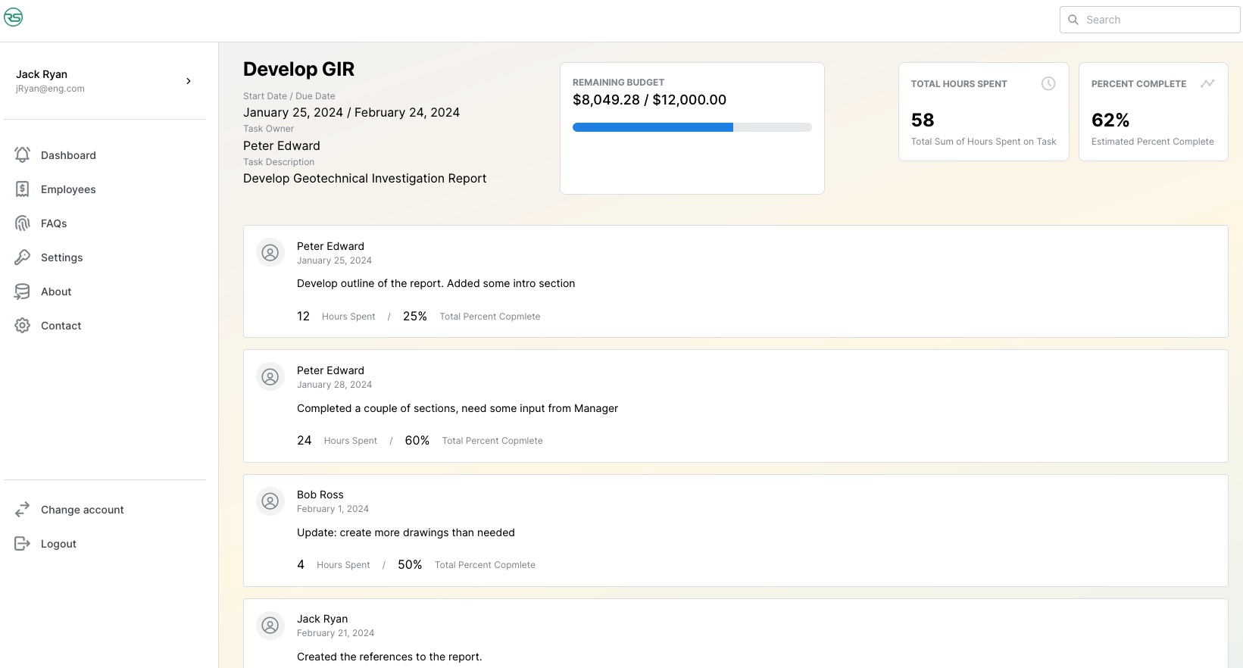Viewport: 1243px width, 668px height.
Task: Click the Bob Ross author name
Action: coord(320,495)
